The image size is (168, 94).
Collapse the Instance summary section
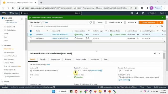pos(31,65)
